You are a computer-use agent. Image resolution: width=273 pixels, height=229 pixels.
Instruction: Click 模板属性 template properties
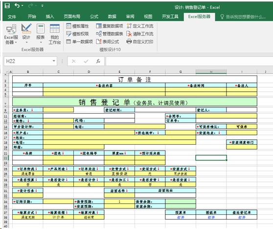pos(77,26)
